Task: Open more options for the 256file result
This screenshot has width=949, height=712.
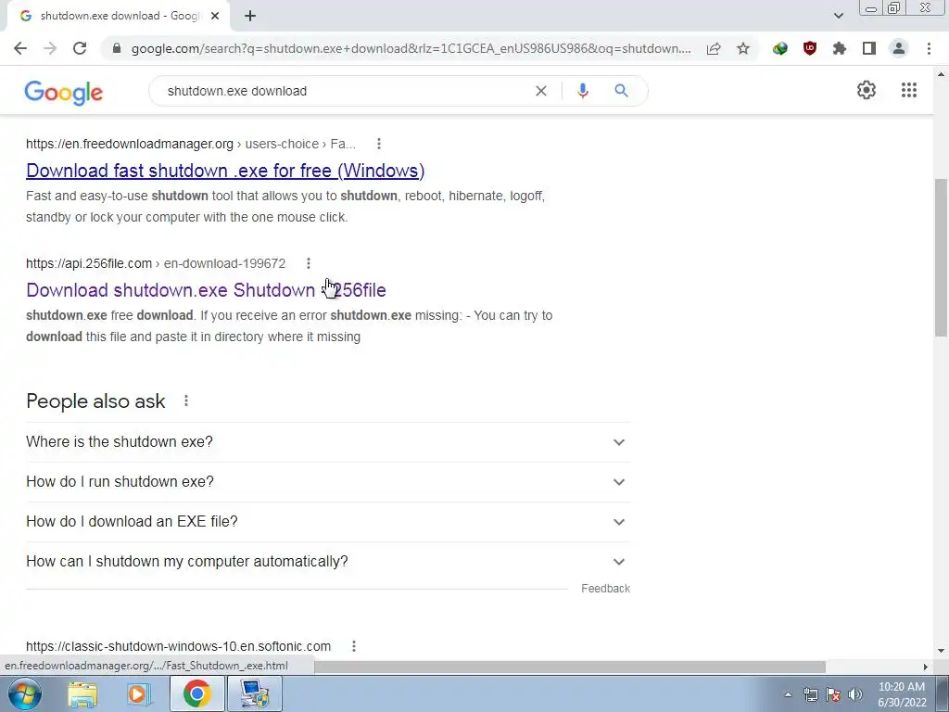Action: point(308,263)
